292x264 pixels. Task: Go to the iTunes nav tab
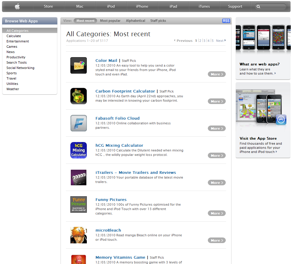click(x=204, y=6)
